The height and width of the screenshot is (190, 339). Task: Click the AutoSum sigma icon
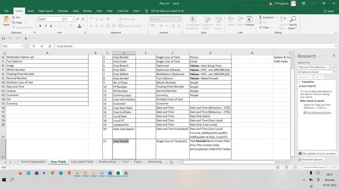(260, 17)
